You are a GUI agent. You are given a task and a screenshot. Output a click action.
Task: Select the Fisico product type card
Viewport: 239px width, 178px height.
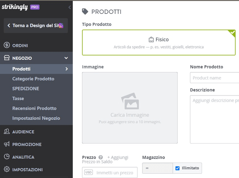click(x=159, y=42)
